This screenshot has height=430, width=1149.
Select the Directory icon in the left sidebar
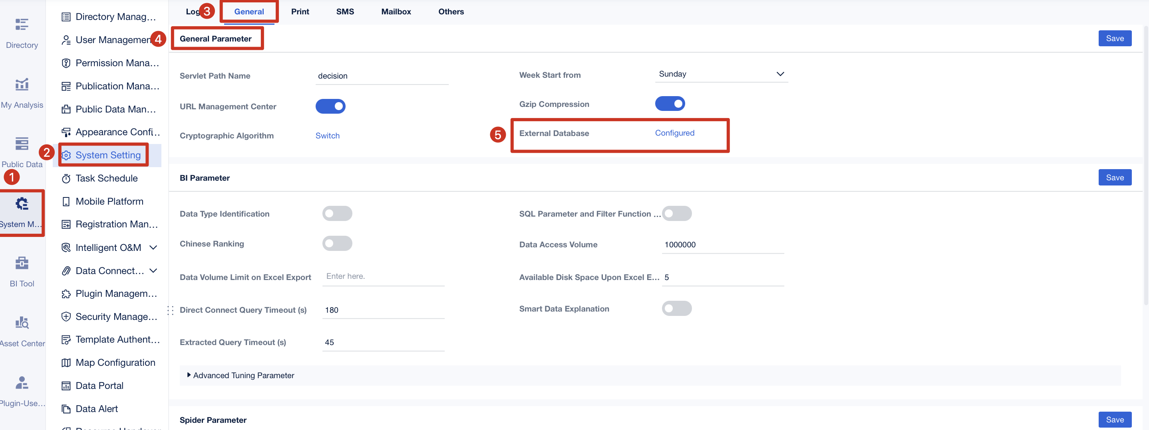[22, 32]
